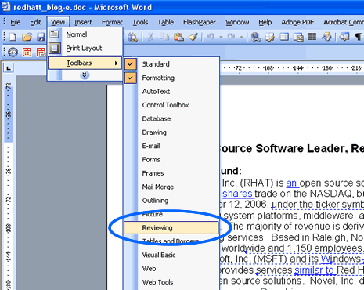Click the Open folder icon
Image resolution: width=364 pixels, height=290 pixels.
[27, 37]
